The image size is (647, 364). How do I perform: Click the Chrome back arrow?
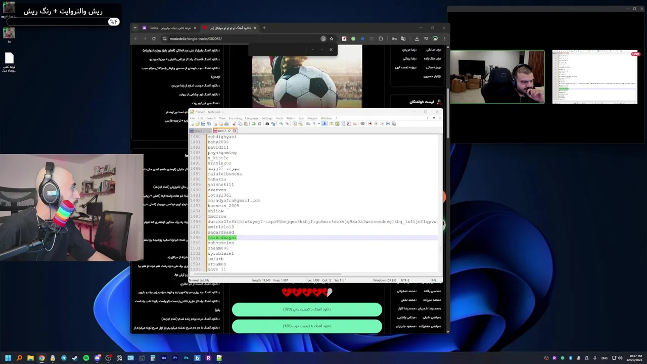[135, 38]
